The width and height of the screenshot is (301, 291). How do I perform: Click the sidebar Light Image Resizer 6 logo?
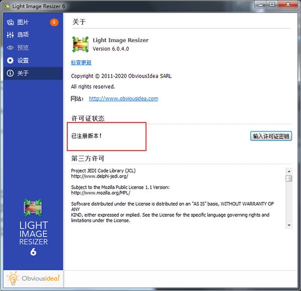pyautogui.click(x=33, y=227)
